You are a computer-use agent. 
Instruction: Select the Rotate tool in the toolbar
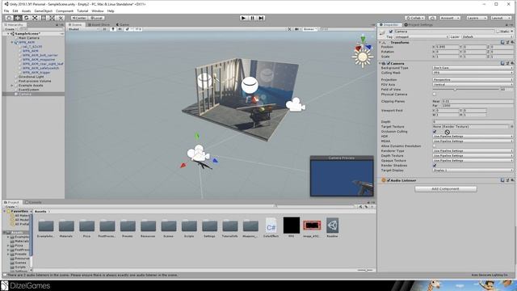click(x=27, y=18)
